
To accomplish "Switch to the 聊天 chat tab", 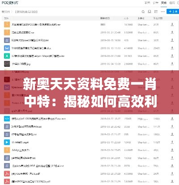I will [147, 3].
